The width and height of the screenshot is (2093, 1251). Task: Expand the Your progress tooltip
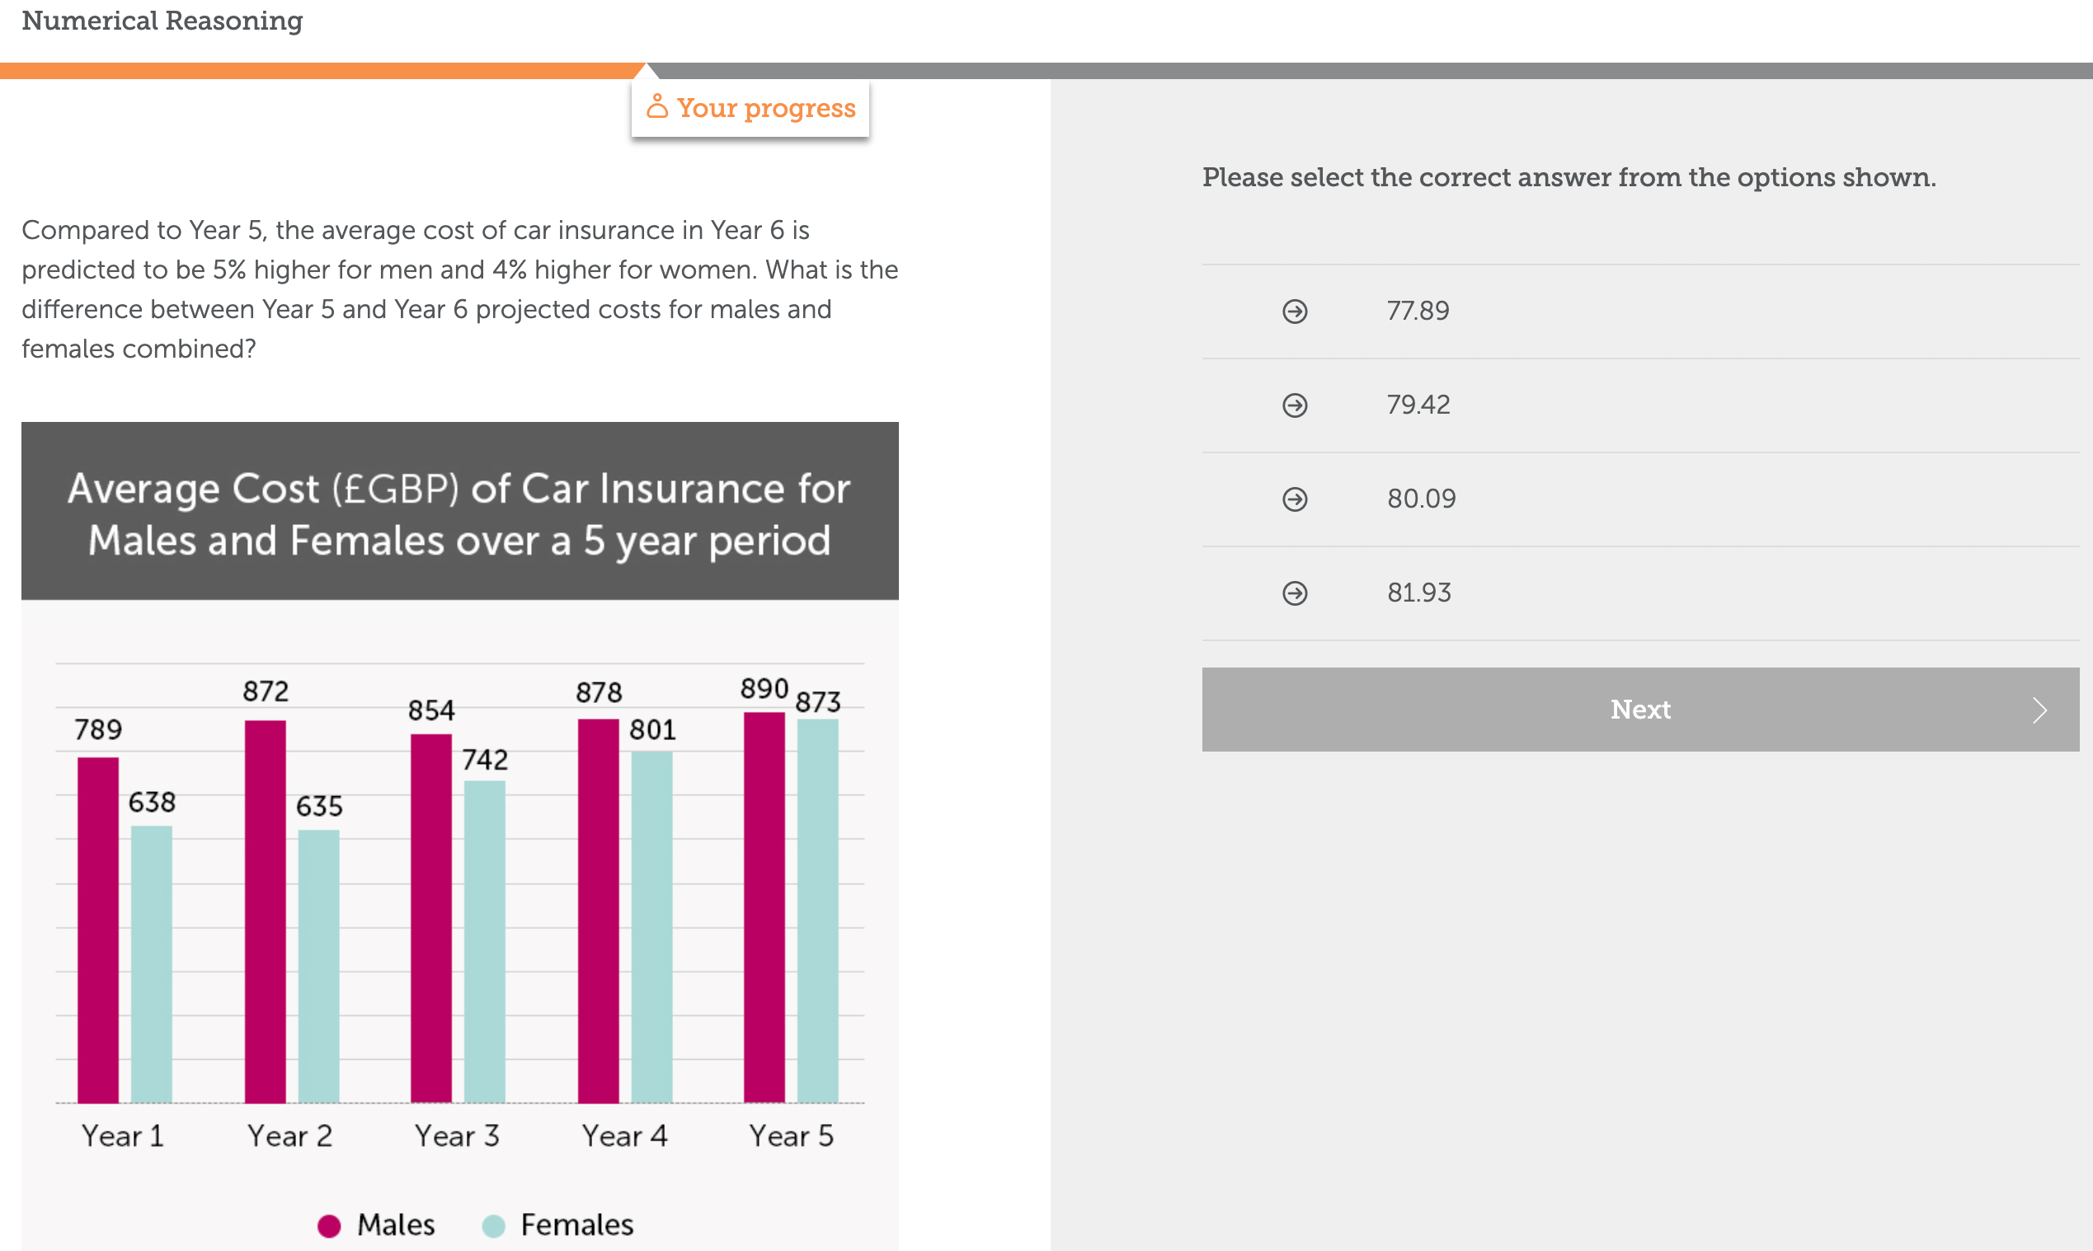(750, 107)
